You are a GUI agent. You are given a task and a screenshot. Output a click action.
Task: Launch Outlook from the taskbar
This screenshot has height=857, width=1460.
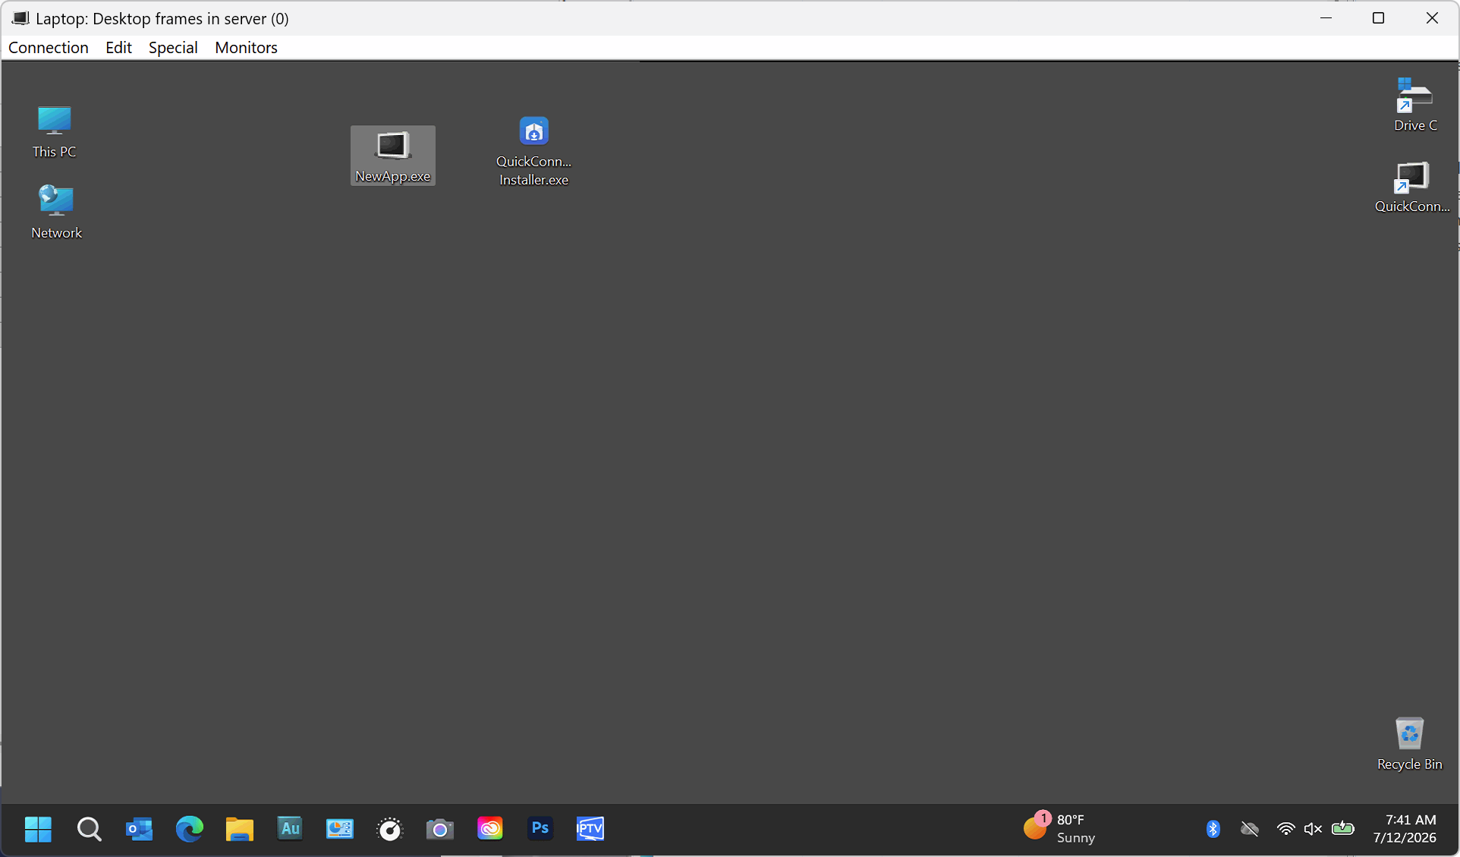[139, 829]
